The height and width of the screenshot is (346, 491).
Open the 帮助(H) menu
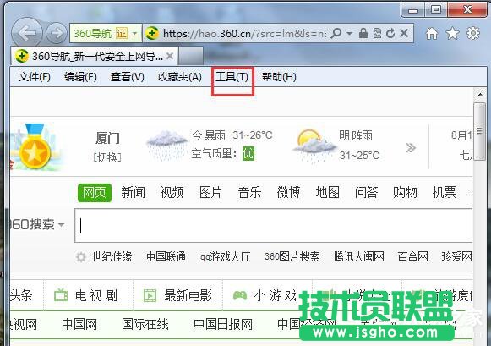tap(279, 76)
